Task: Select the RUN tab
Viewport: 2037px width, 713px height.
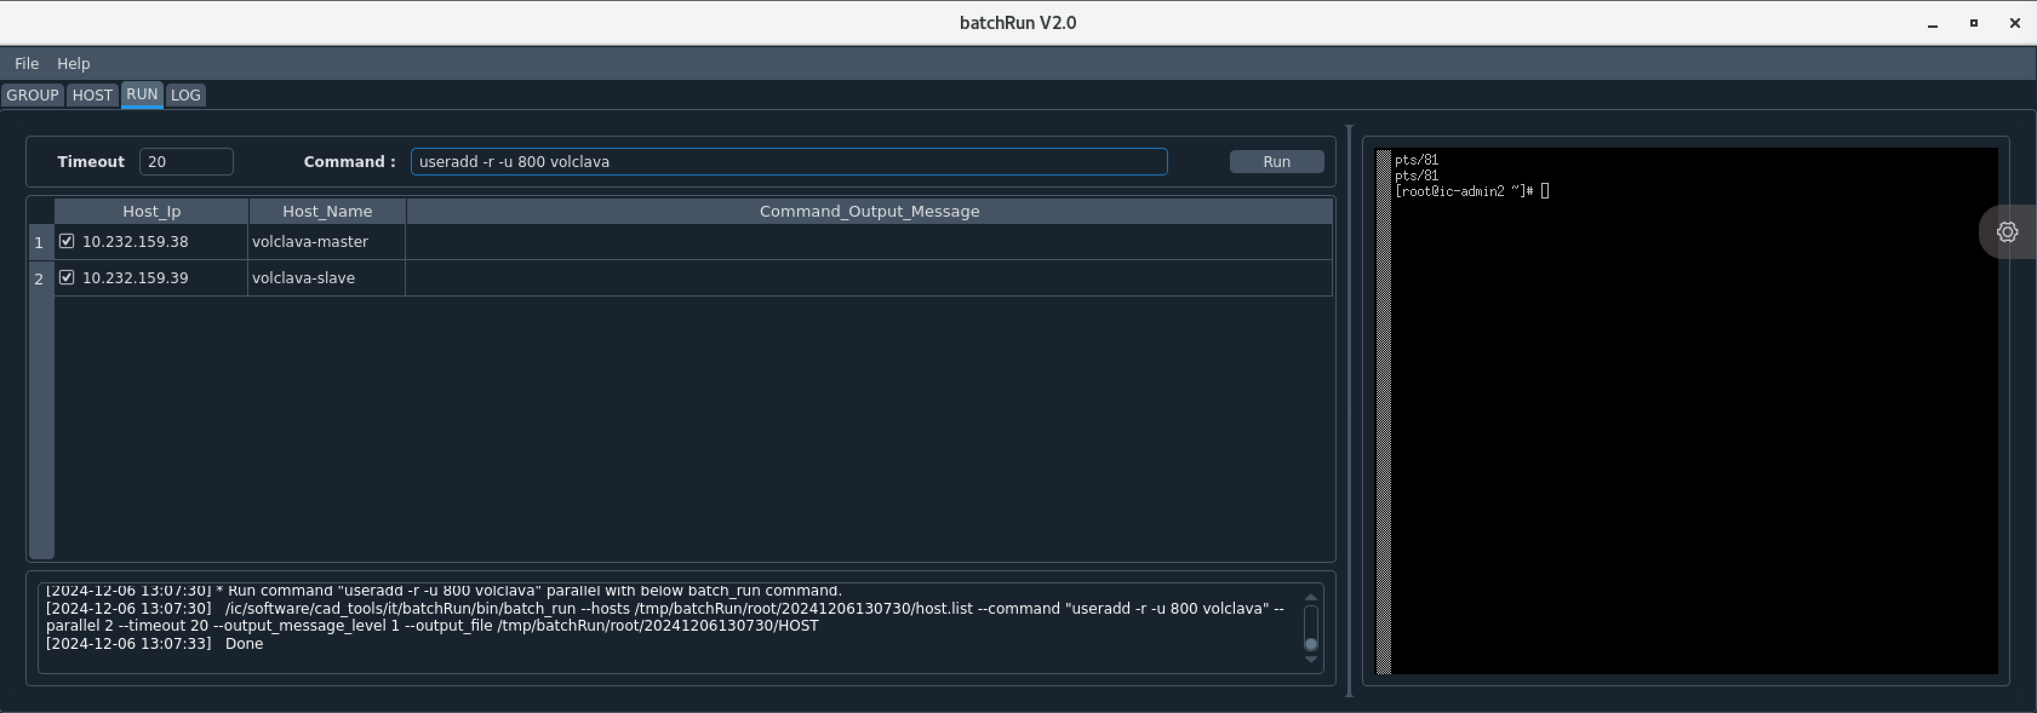Action: point(142,94)
